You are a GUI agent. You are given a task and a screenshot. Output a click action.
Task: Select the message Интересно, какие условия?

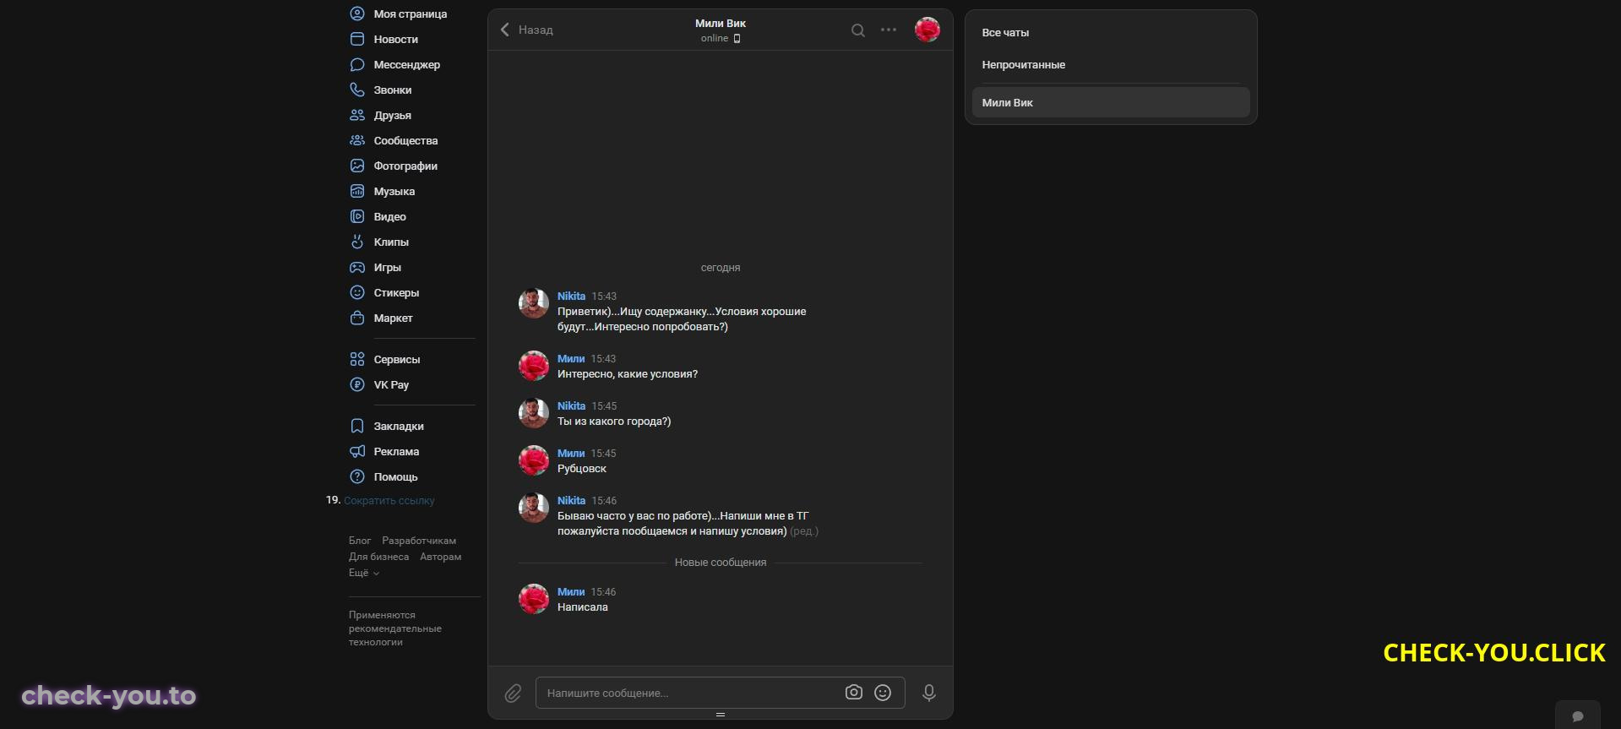627,374
